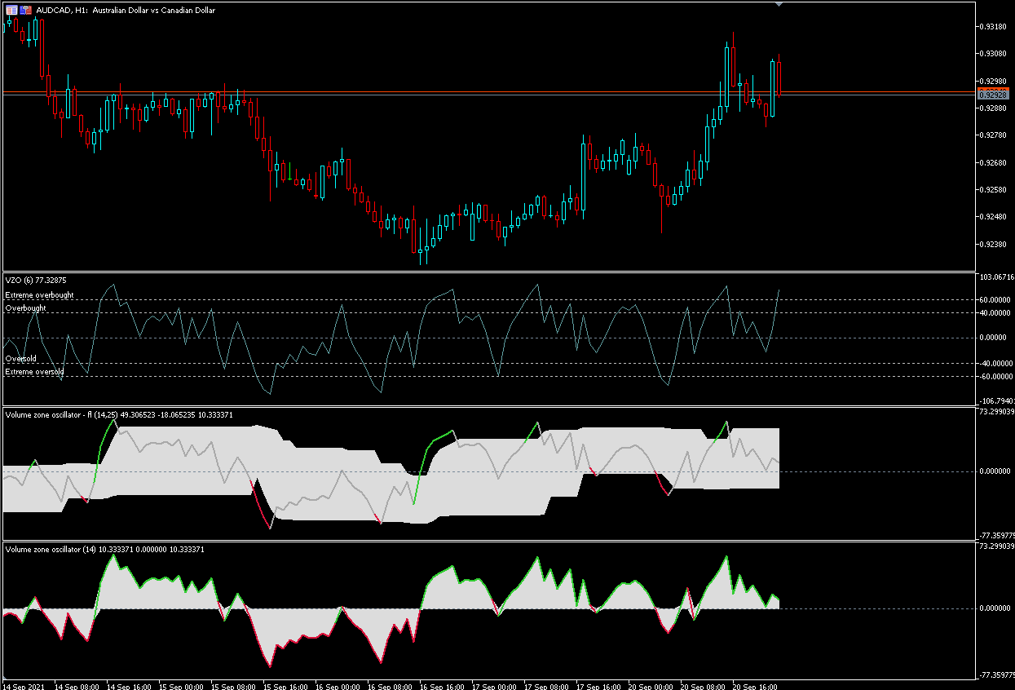Click the 0.92780 price scale value

[x=995, y=135]
